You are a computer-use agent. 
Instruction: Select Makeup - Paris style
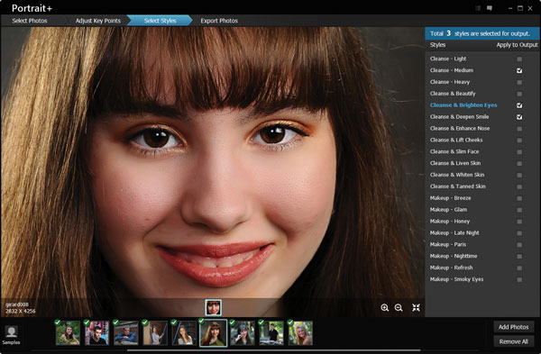coord(448,244)
